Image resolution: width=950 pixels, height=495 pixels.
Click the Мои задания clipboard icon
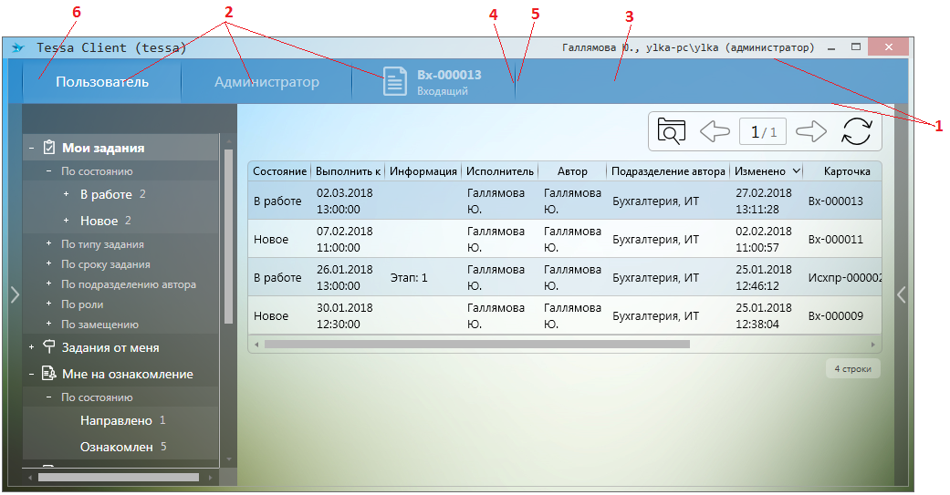[x=49, y=148]
